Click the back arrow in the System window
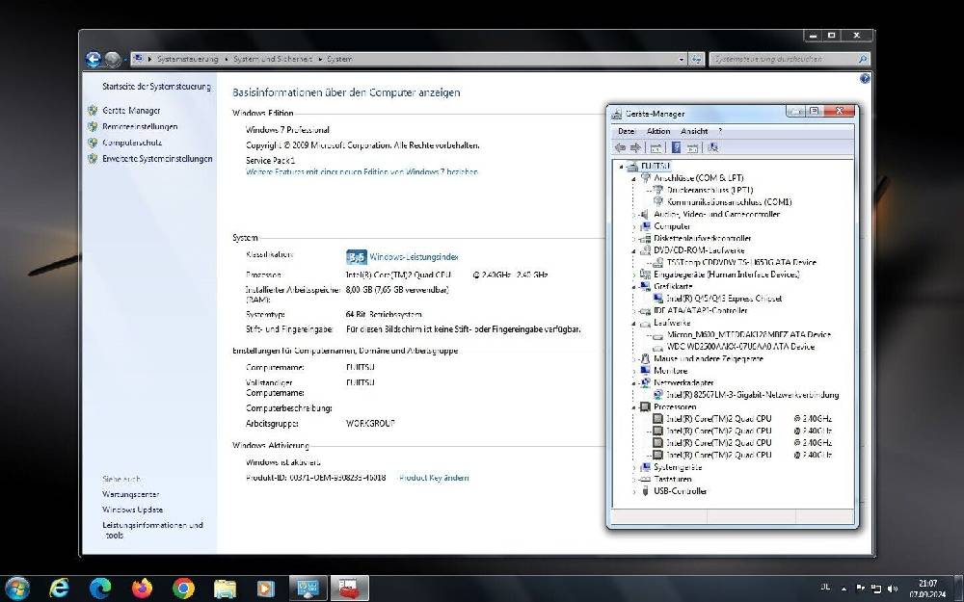964x602 pixels. tap(94, 59)
